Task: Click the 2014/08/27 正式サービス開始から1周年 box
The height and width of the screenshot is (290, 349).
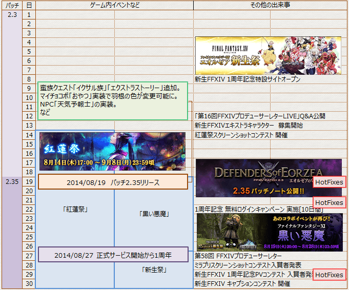Action: pyautogui.click(x=113, y=255)
